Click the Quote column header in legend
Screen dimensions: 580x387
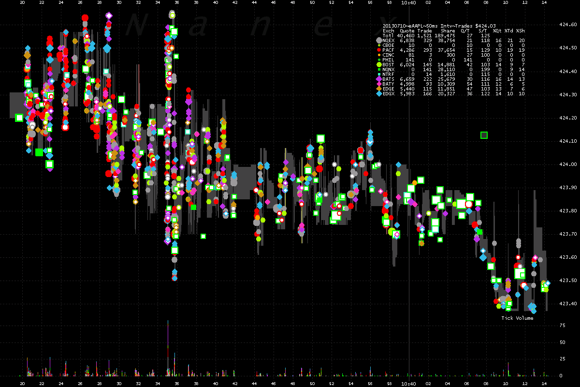point(407,30)
